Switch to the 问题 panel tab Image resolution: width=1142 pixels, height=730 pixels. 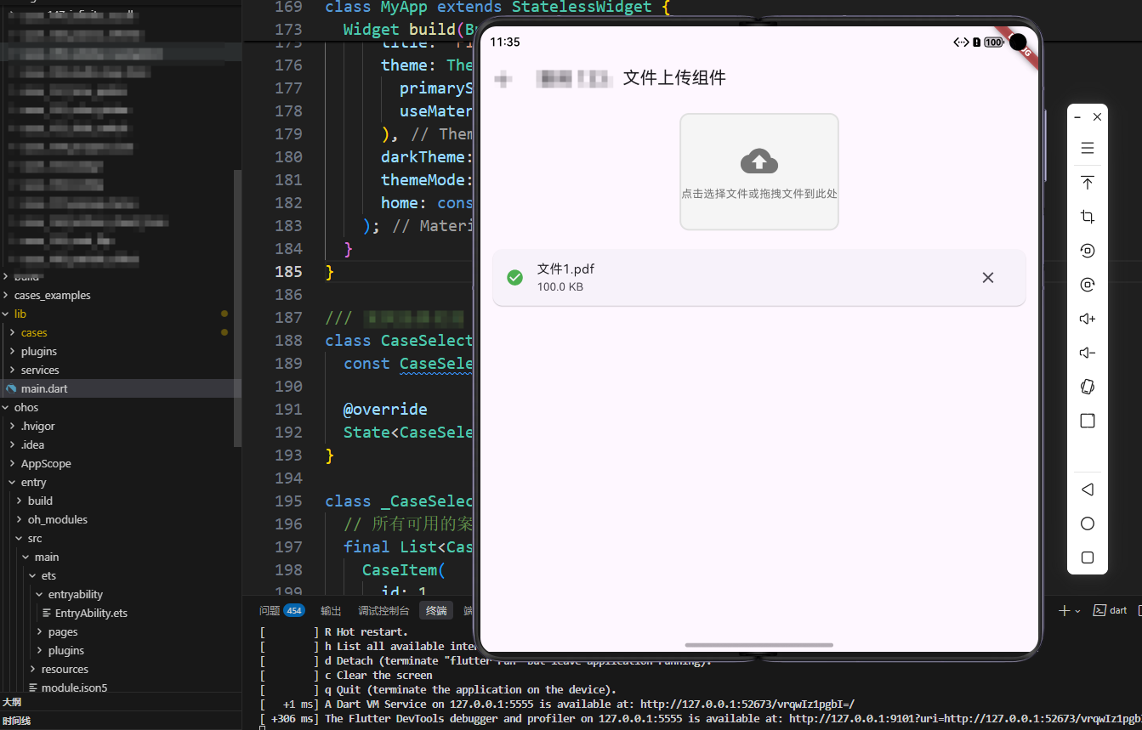(270, 610)
